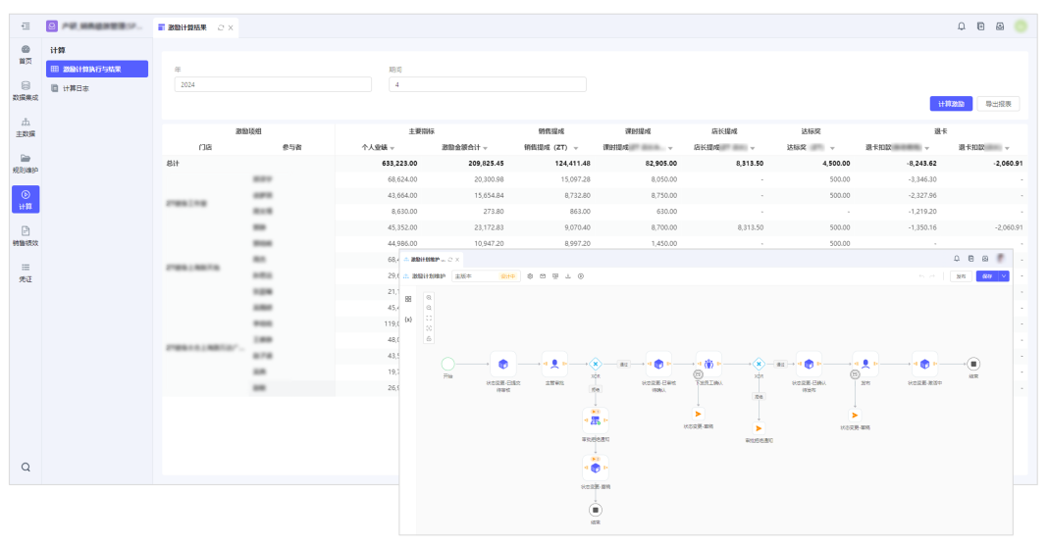Image resolution: width=1048 pixels, height=544 pixels.
Task: Open 首页 home in left sidebar
Action: click(26, 54)
